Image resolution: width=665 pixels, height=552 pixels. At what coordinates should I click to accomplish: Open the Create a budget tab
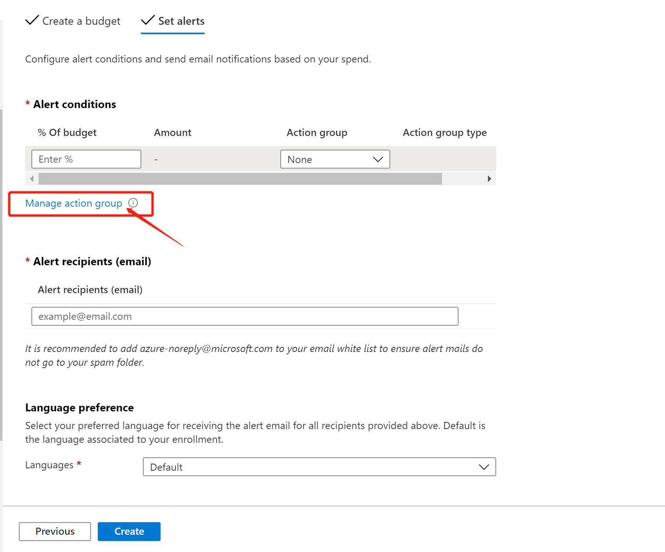73,21
